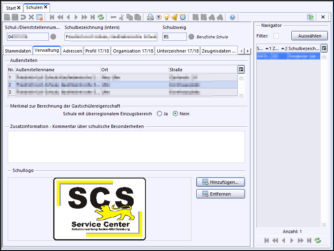334x251 pixels.
Task: Click the cut scissors toolbar icon
Action: (121, 17)
